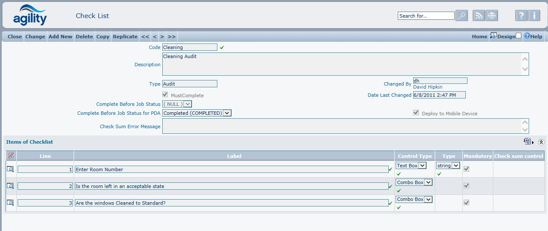This screenshot has width=548, height=231.
Task: Open the question mark help icon
Action: [x=521, y=16]
